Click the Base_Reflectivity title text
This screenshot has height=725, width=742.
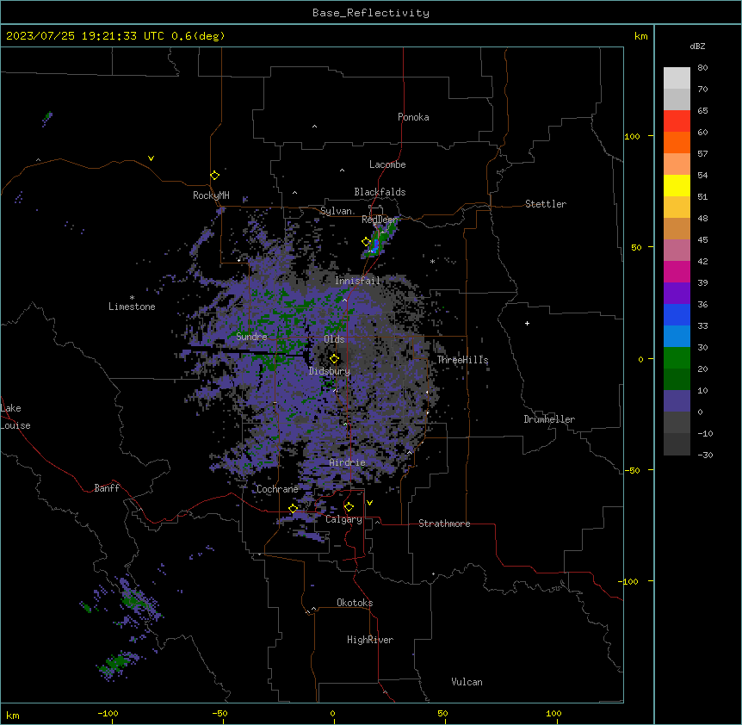(x=371, y=13)
